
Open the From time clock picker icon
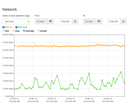[x=75, y=21]
